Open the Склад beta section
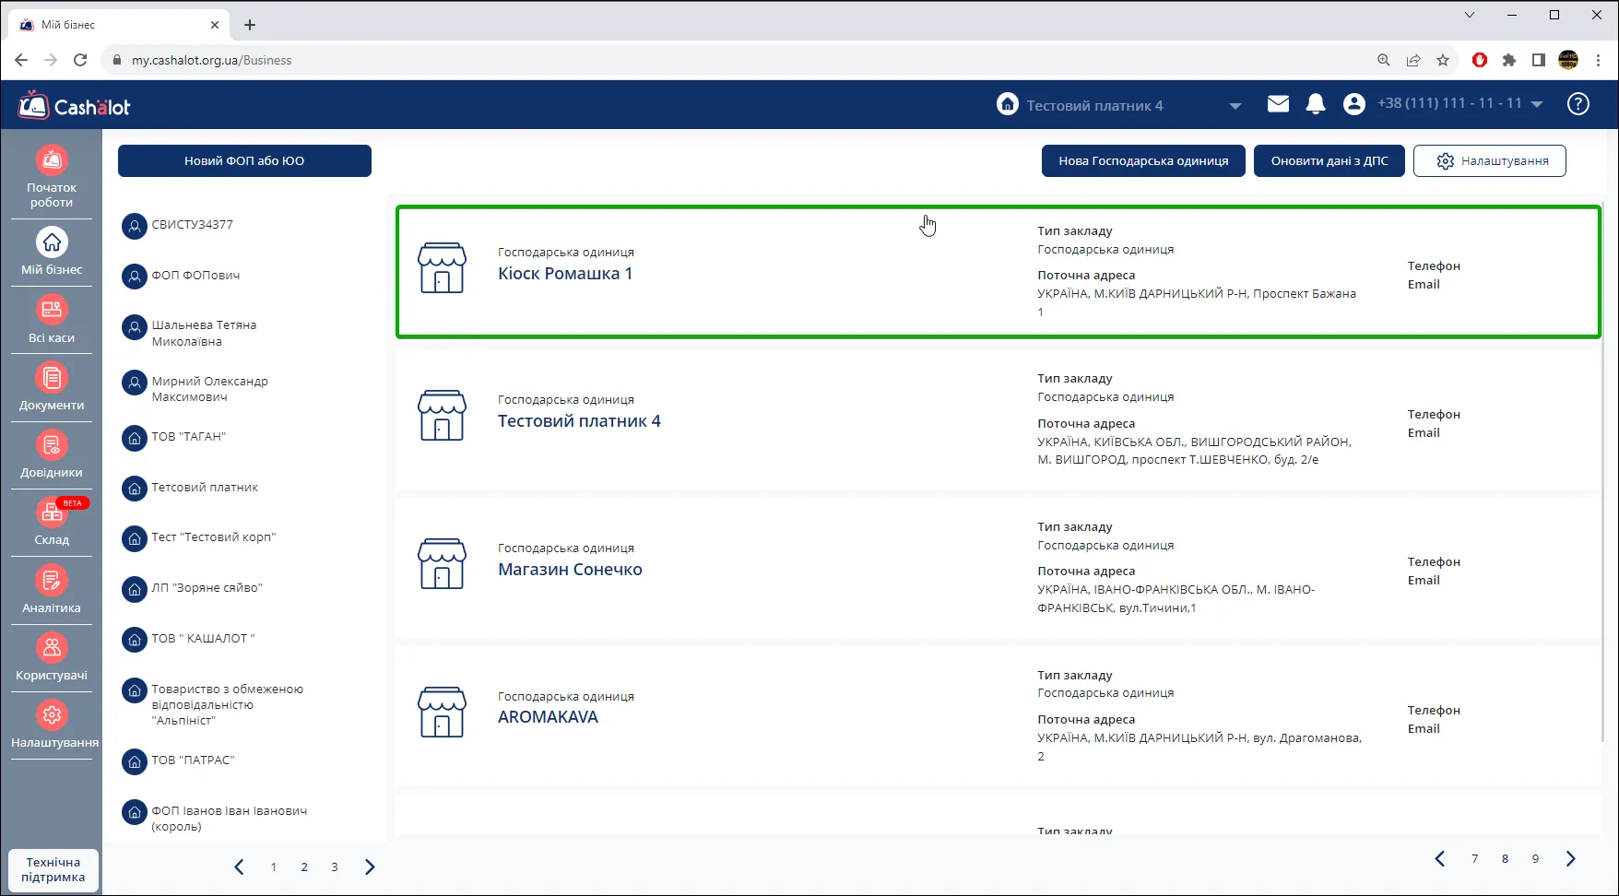The image size is (1619, 896). coord(52,513)
